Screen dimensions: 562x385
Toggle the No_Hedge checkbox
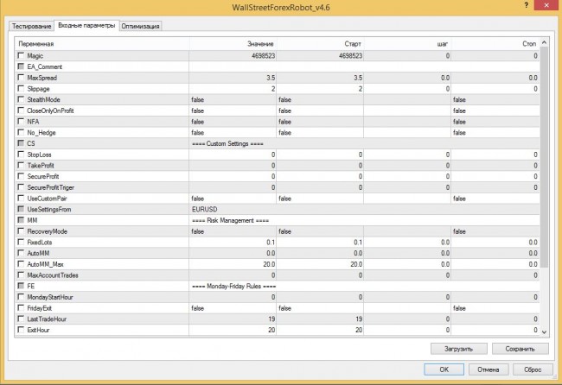point(21,132)
